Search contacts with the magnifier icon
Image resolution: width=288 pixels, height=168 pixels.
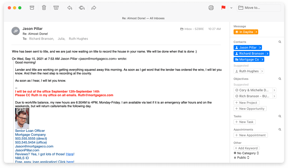click(x=280, y=42)
